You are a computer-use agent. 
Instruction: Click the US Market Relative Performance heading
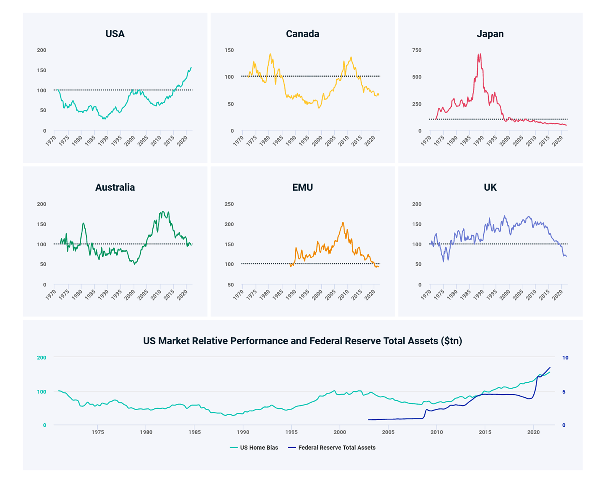[x=302, y=341]
